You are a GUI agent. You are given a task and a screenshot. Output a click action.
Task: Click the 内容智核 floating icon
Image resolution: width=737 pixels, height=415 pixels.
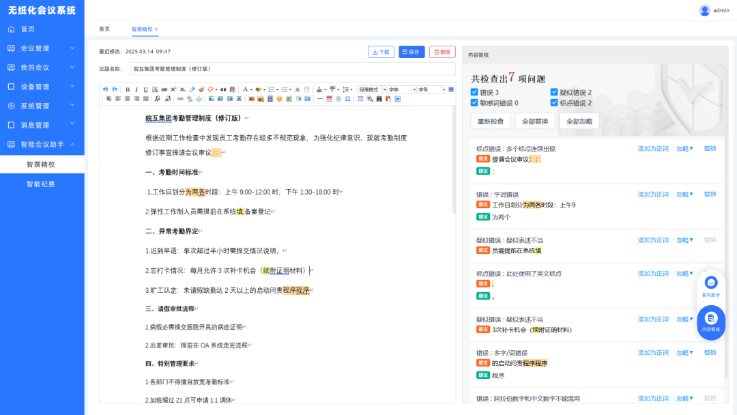pos(711,321)
